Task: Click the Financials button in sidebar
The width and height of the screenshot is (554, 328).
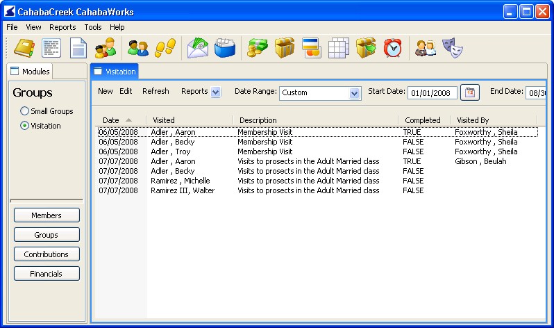Action: (47, 274)
